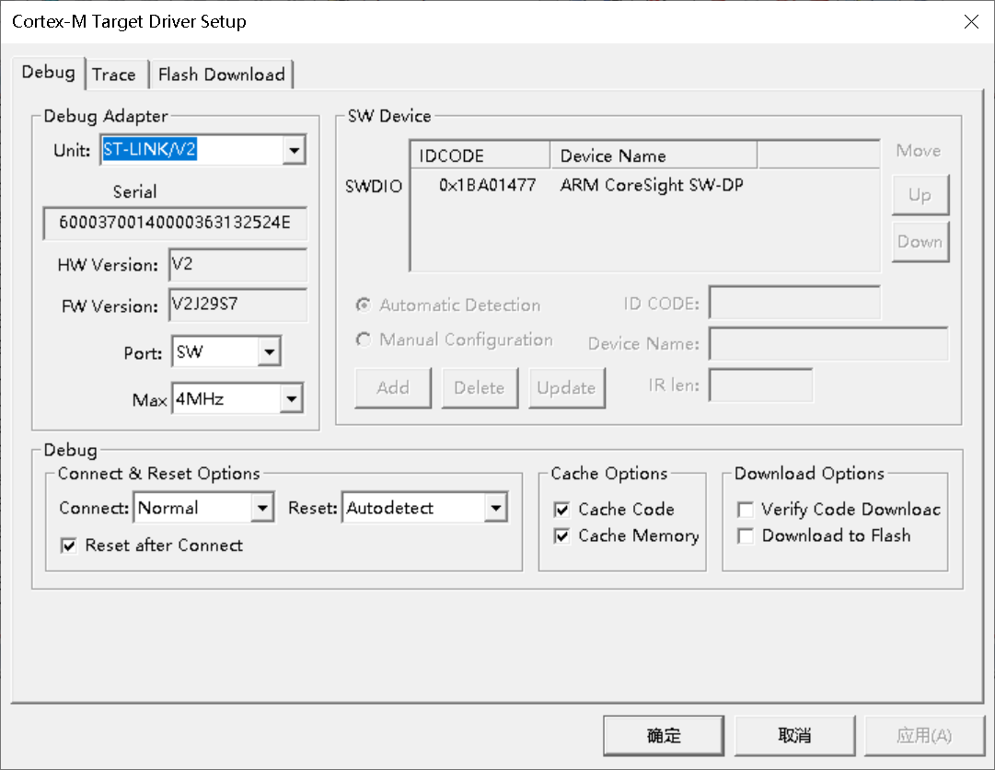The image size is (995, 770).
Task: Switch to the Debug tab
Action: [x=48, y=73]
